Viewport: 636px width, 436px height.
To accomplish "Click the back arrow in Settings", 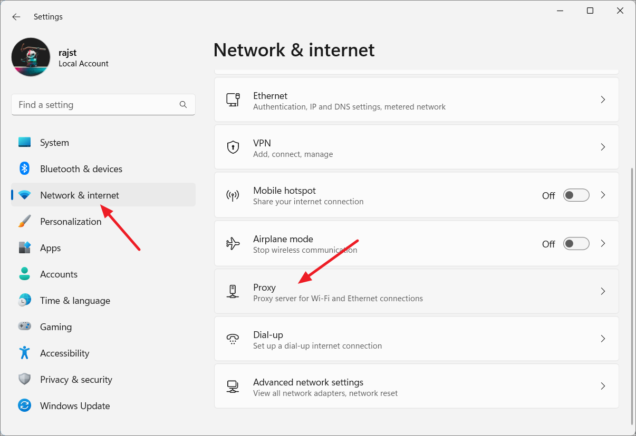I will click(x=16, y=17).
